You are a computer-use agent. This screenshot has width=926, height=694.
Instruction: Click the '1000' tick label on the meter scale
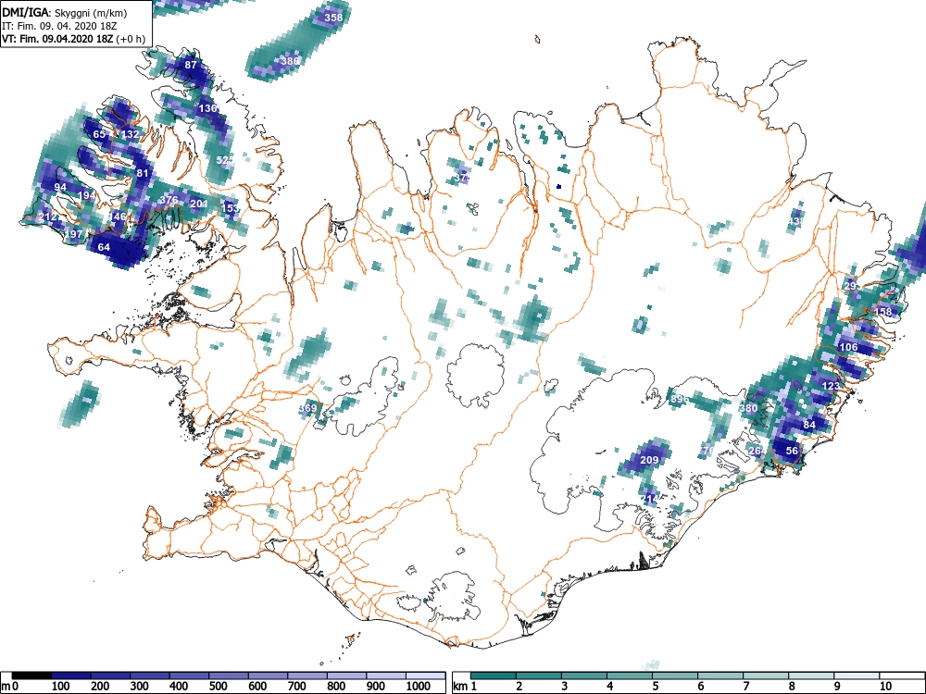point(419,687)
